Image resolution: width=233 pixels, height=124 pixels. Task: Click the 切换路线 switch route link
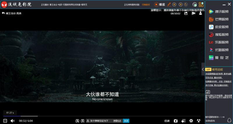click(145, 5)
